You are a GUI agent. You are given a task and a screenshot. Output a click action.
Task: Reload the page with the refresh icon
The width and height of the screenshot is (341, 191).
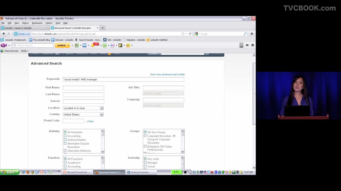190,34
